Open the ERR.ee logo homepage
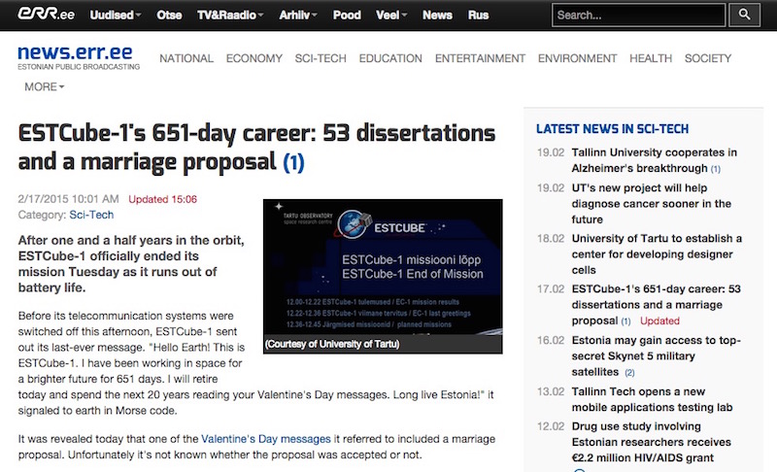Image resolution: width=777 pixels, height=472 pixels. (x=46, y=15)
